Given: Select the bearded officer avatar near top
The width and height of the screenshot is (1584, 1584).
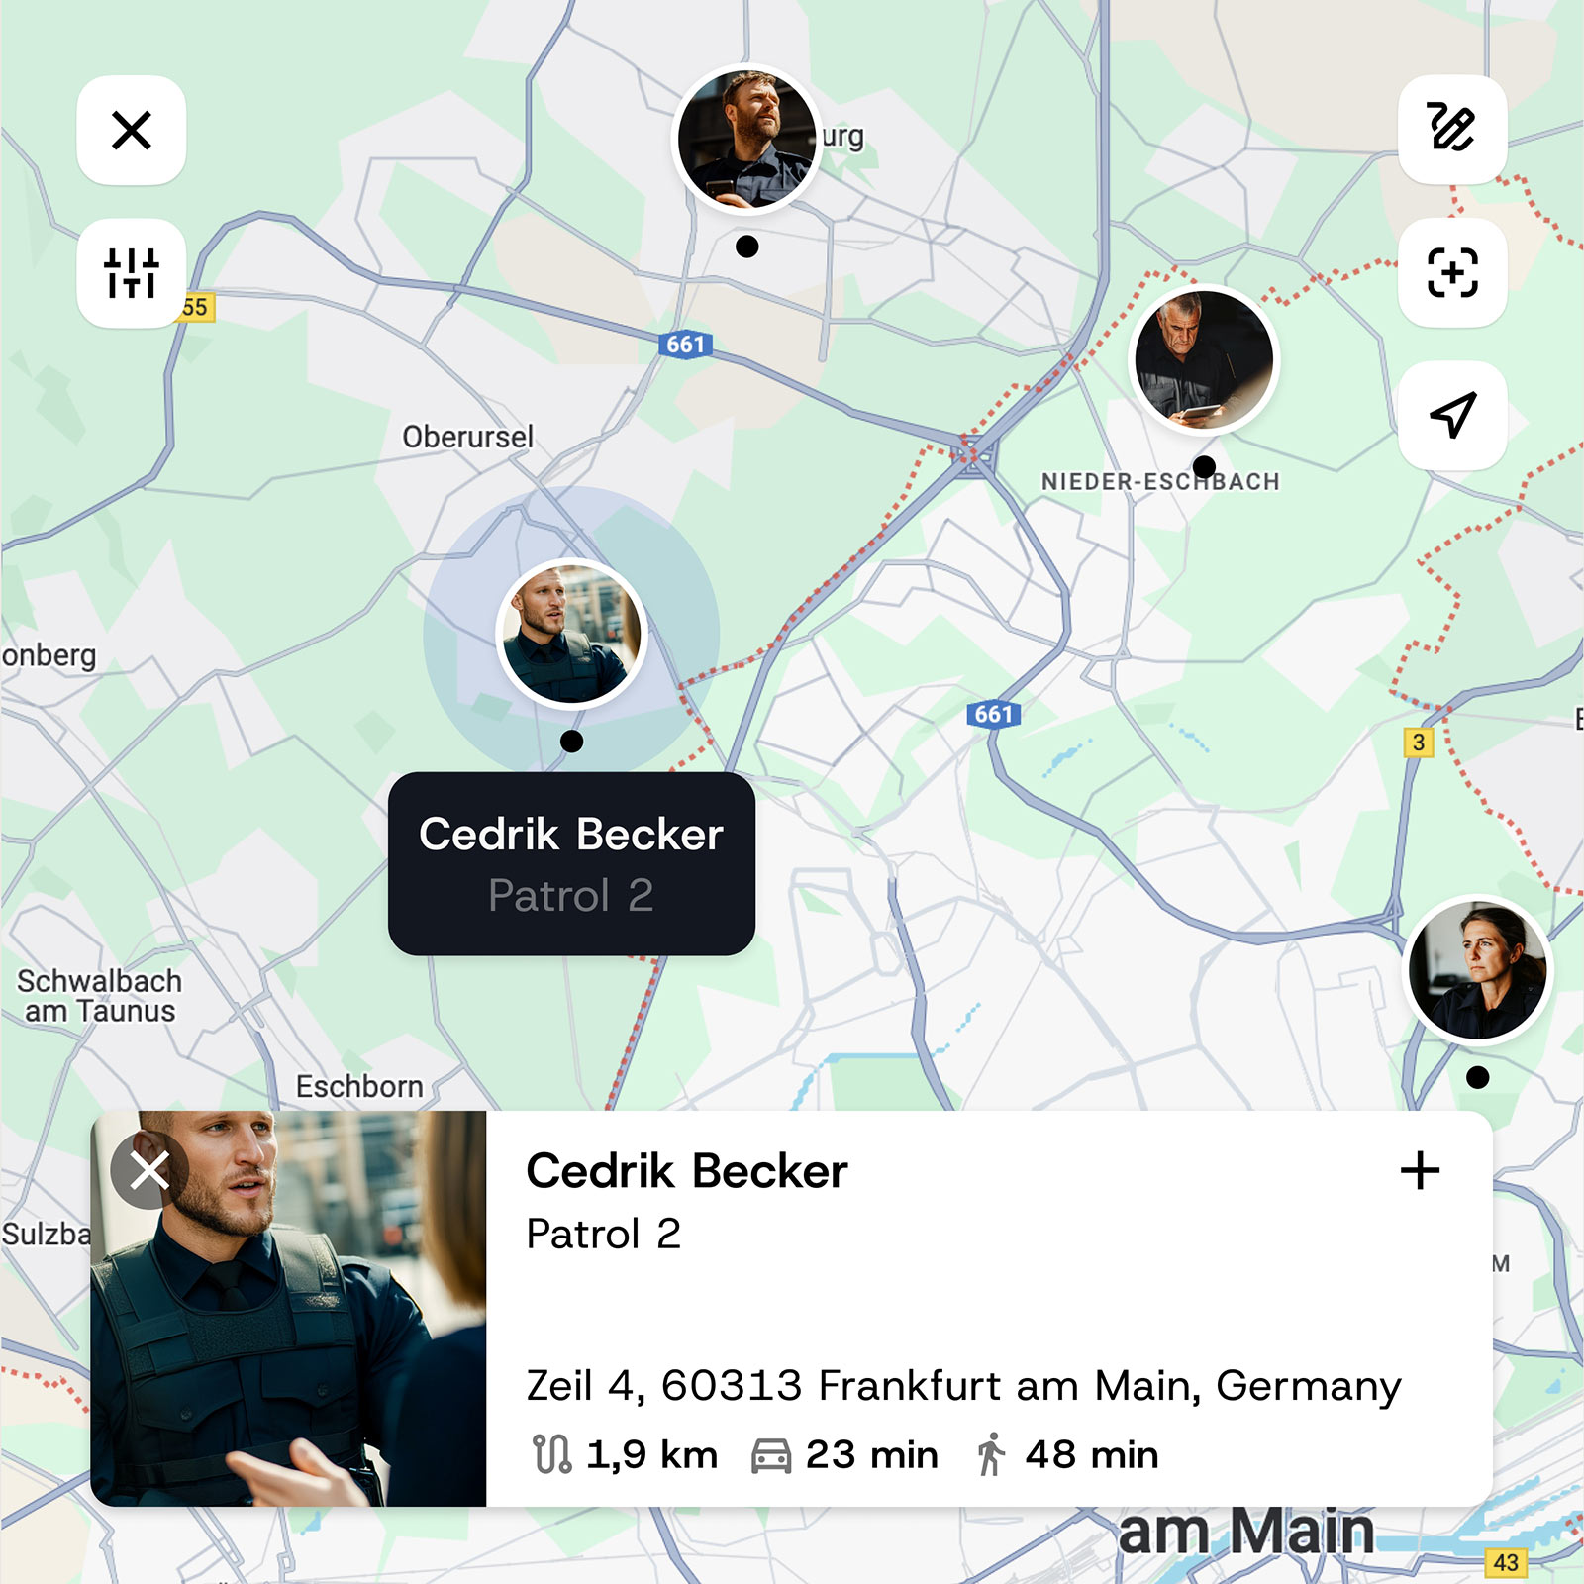Looking at the screenshot, I should 747,139.
